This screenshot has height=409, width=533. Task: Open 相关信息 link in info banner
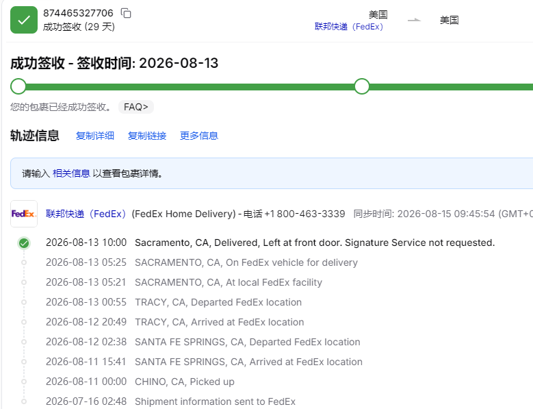pos(71,173)
